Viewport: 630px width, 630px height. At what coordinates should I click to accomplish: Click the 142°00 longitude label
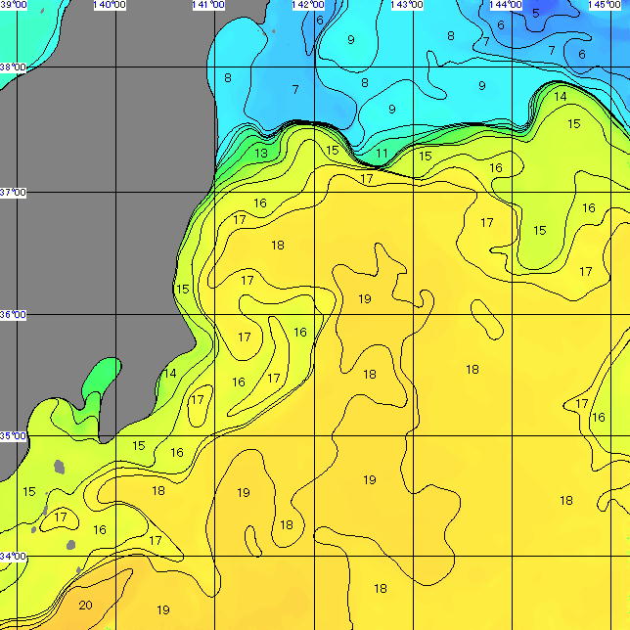(x=308, y=5)
